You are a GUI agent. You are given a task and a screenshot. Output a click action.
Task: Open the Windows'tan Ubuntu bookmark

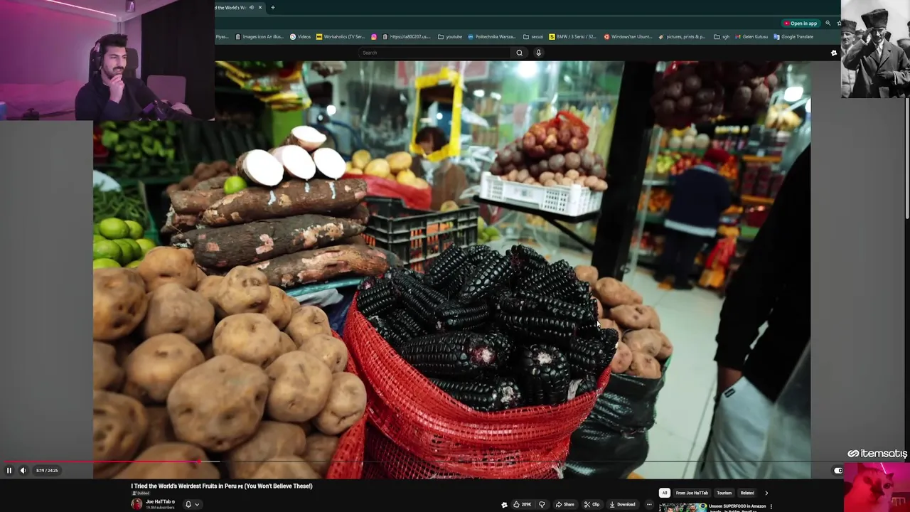(x=628, y=37)
